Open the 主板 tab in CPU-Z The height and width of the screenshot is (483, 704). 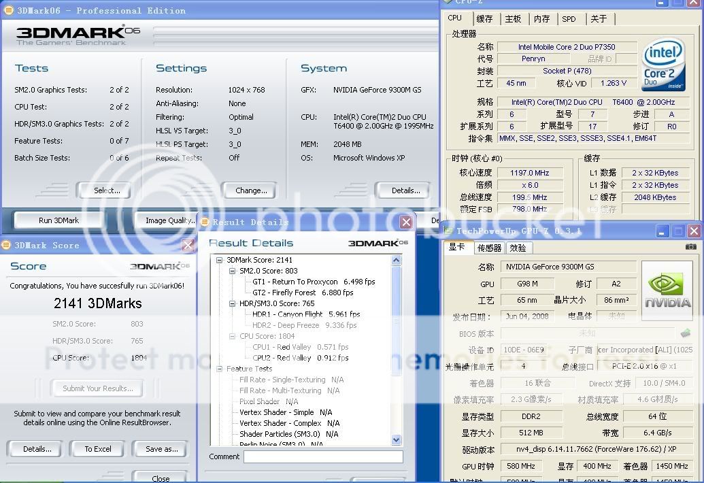coord(513,19)
